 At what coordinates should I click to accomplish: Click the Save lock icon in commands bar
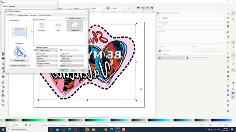coord(228,22)
